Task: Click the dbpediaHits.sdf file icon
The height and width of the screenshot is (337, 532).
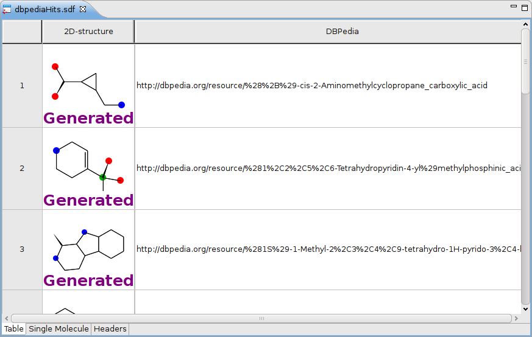Action: (7, 9)
